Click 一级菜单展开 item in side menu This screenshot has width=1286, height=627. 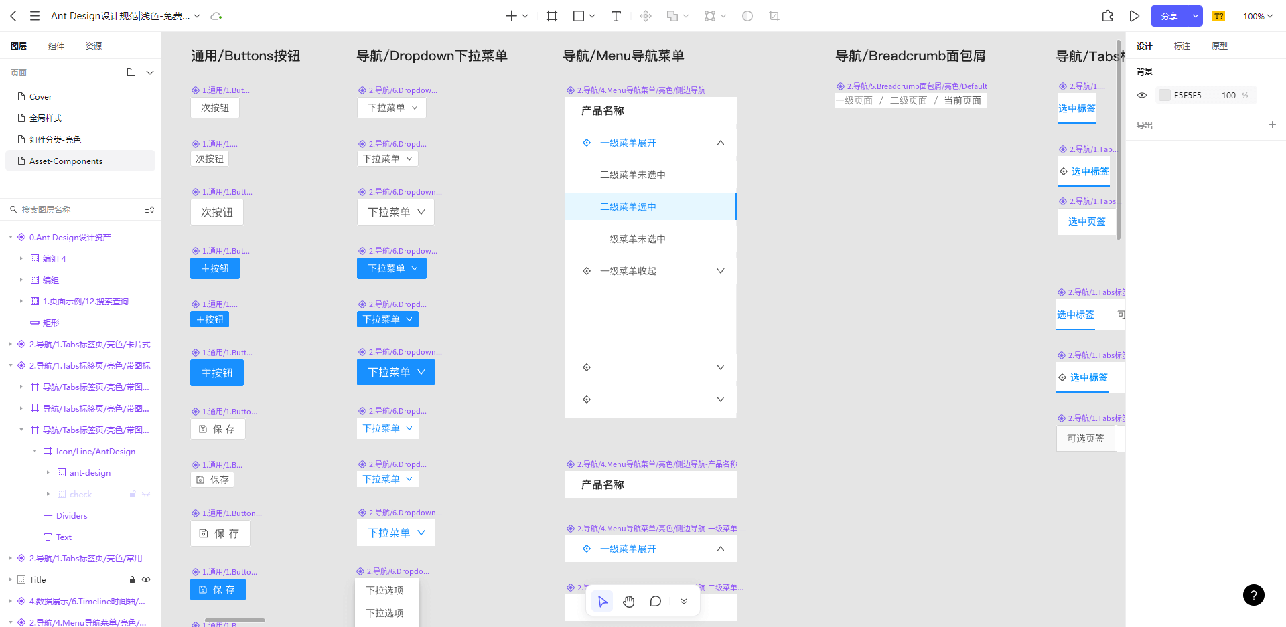pyautogui.click(x=650, y=143)
